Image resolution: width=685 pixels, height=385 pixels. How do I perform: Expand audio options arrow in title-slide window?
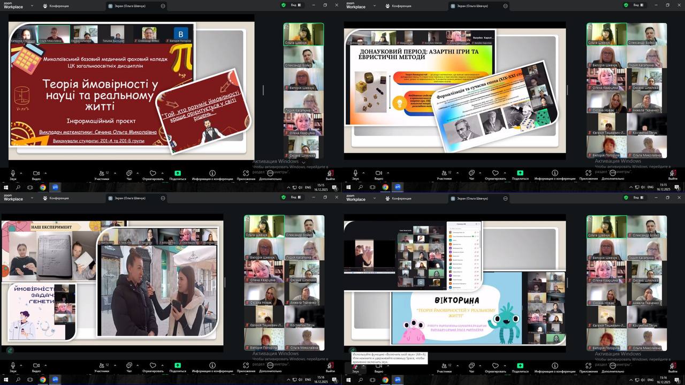point(20,172)
